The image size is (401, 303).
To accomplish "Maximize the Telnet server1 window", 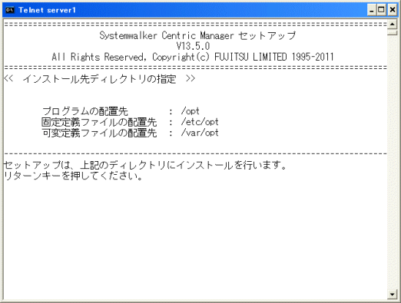I will [381, 10].
